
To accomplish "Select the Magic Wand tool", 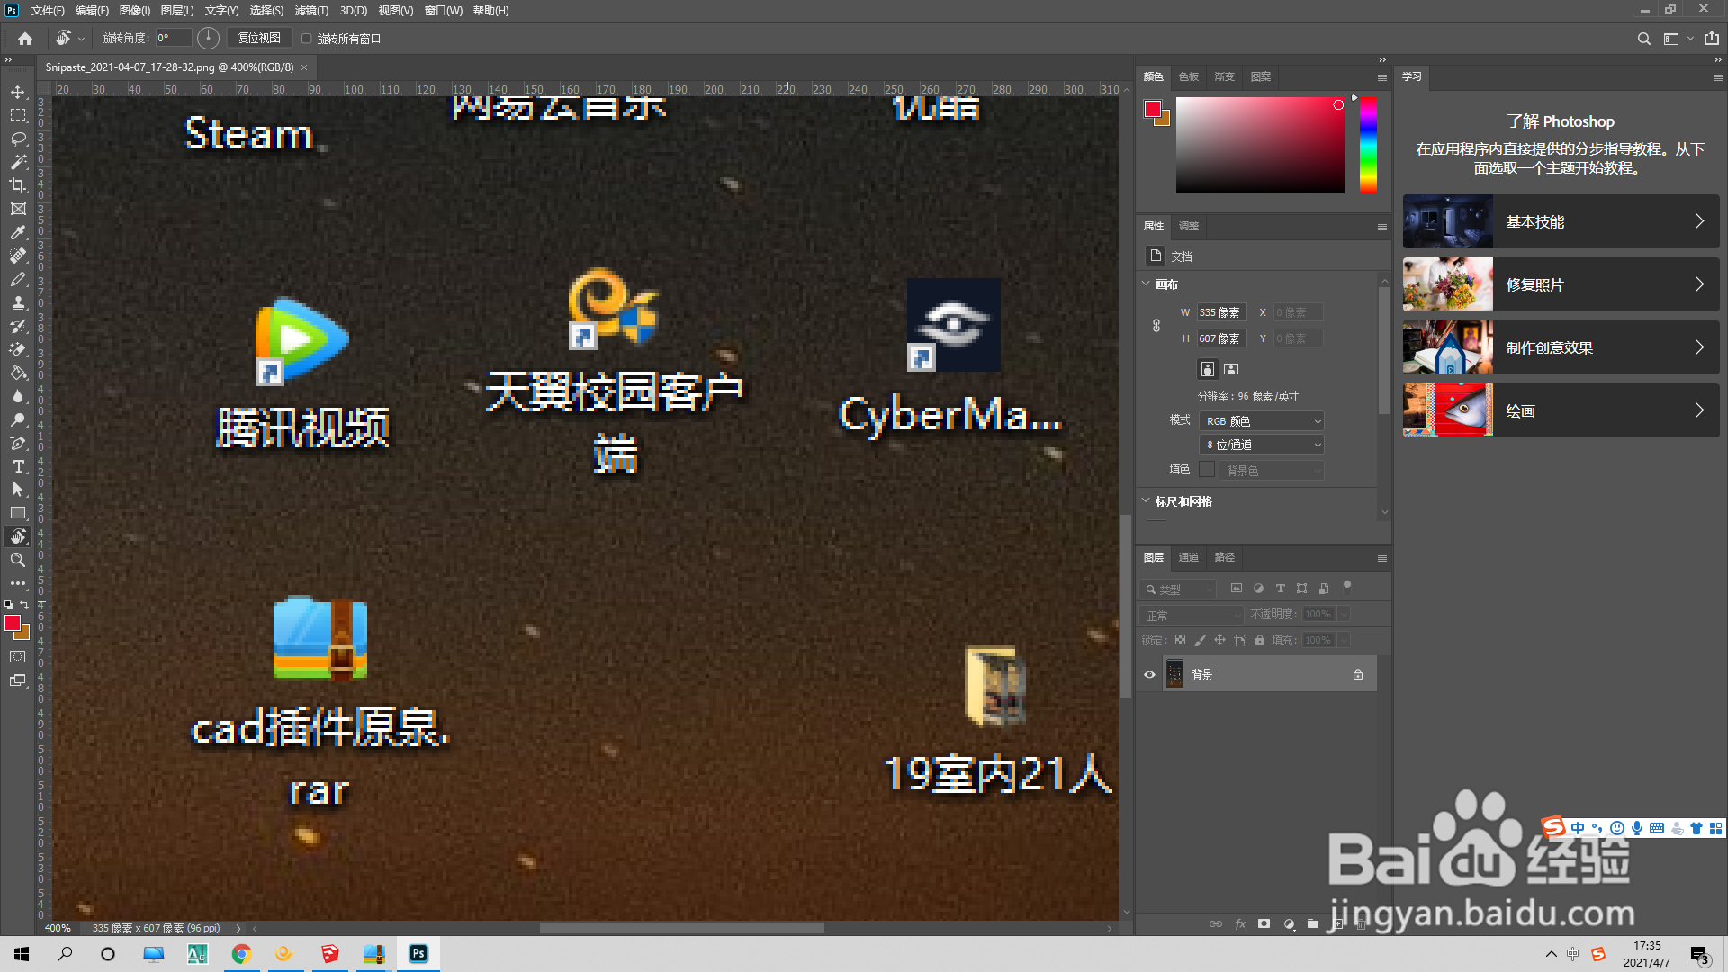I will click(18, 162).
